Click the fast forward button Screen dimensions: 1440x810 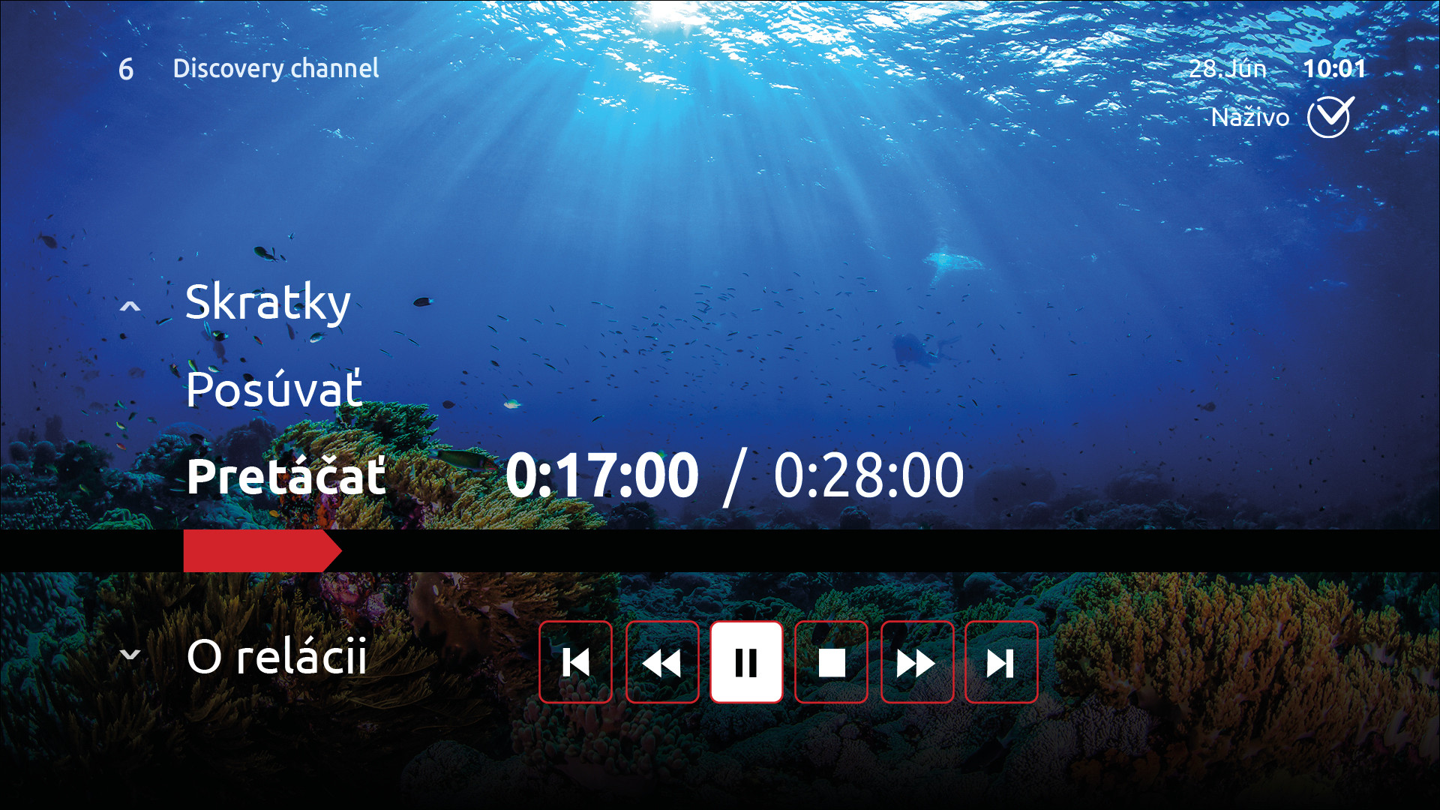(x=916, y=662)
